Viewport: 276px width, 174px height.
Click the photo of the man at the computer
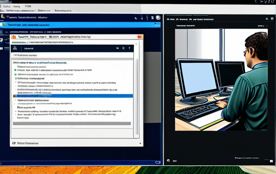point(221,80)
